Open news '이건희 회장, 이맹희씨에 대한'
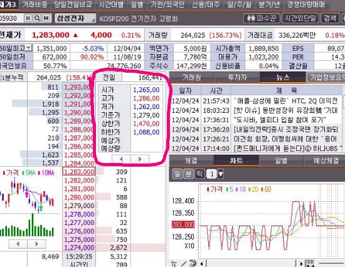Screen dimensions: 345x267 (x=285, y=139)
